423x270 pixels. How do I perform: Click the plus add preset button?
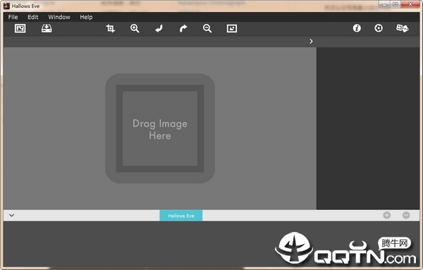click(x=387, y=215)
